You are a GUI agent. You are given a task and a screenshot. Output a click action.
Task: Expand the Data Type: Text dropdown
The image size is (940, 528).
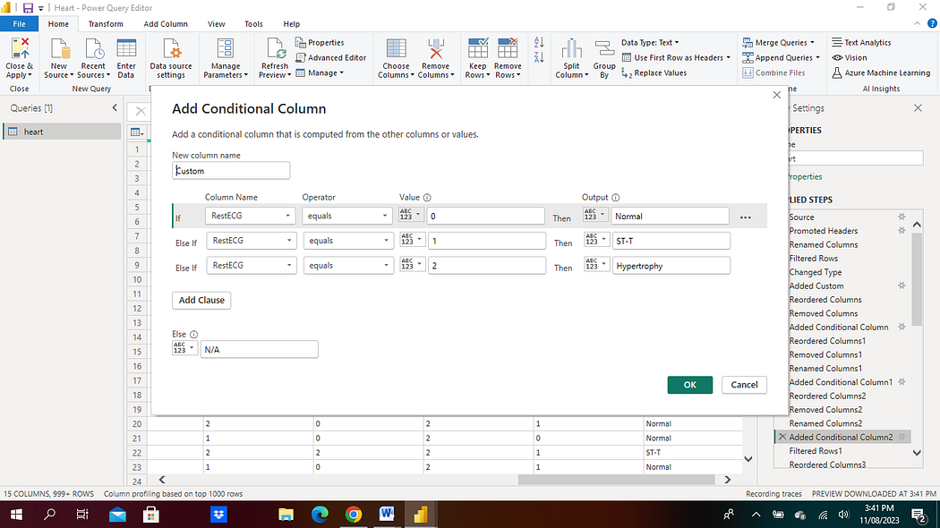651,43
